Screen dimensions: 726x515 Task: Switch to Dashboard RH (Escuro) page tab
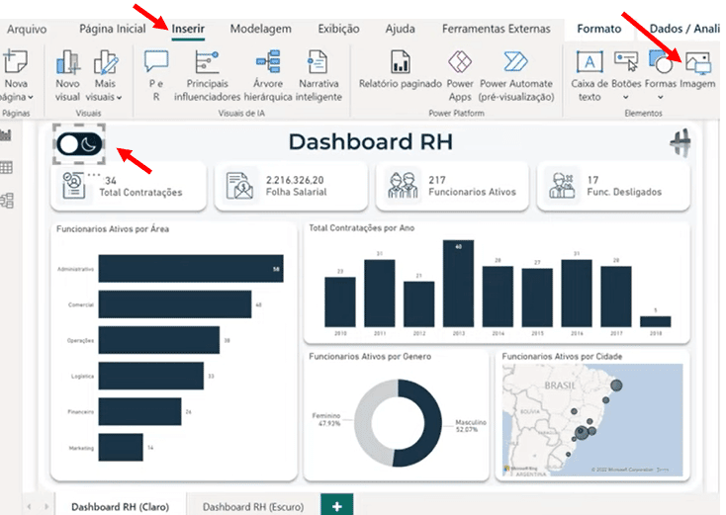(253, 506)
